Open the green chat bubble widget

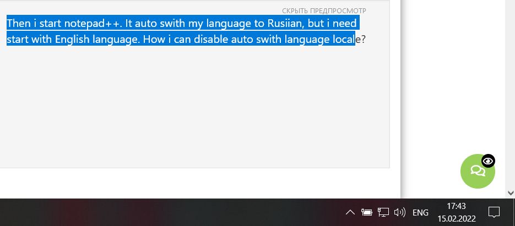point(478,171)
